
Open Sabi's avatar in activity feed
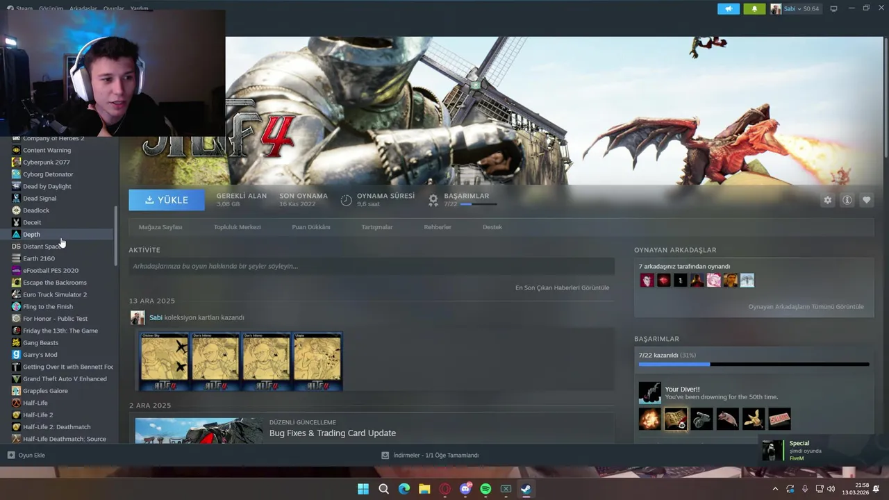tap(138, 317)
